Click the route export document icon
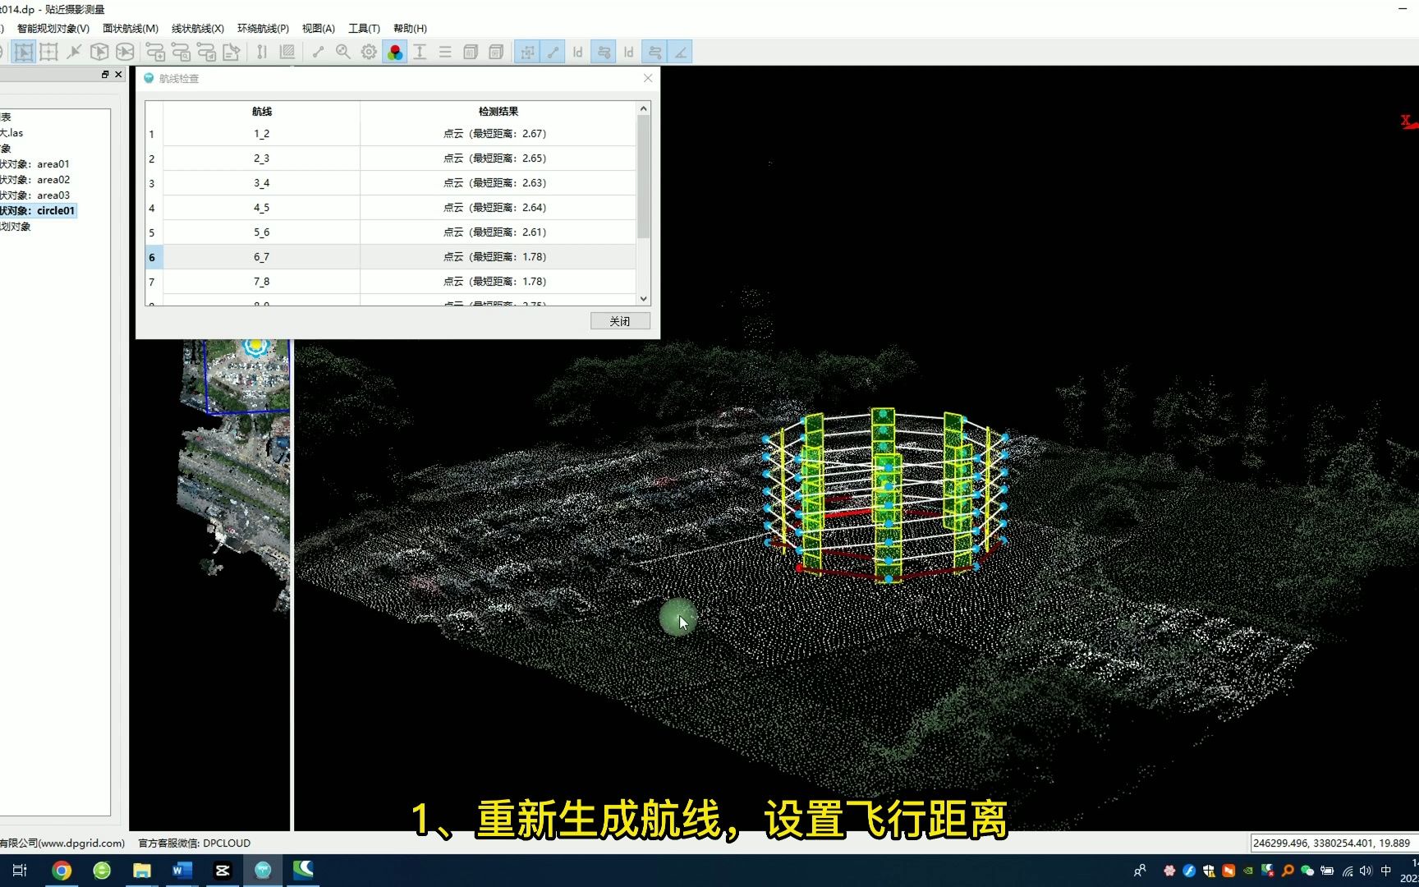 [x=232, y=52]
